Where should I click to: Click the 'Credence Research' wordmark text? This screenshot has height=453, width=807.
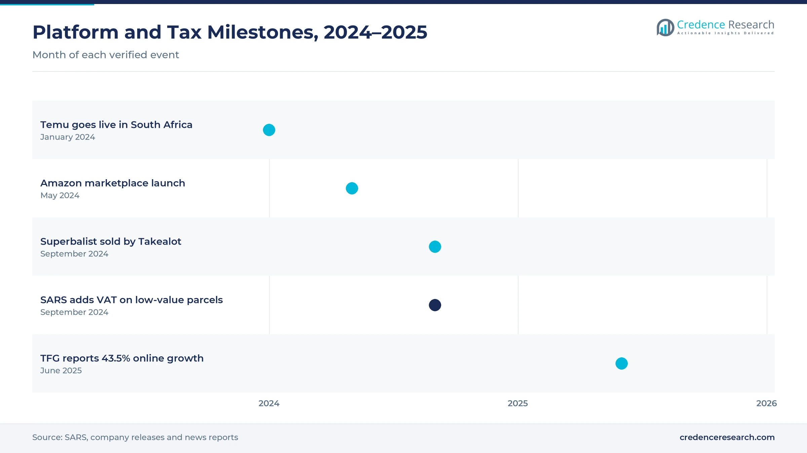click(x=726, y=25)
